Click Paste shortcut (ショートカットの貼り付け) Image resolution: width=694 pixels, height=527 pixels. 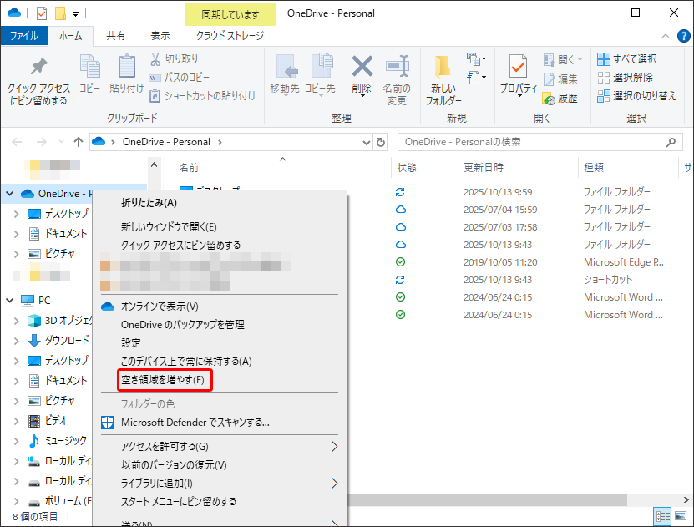[x=203, y=95]
